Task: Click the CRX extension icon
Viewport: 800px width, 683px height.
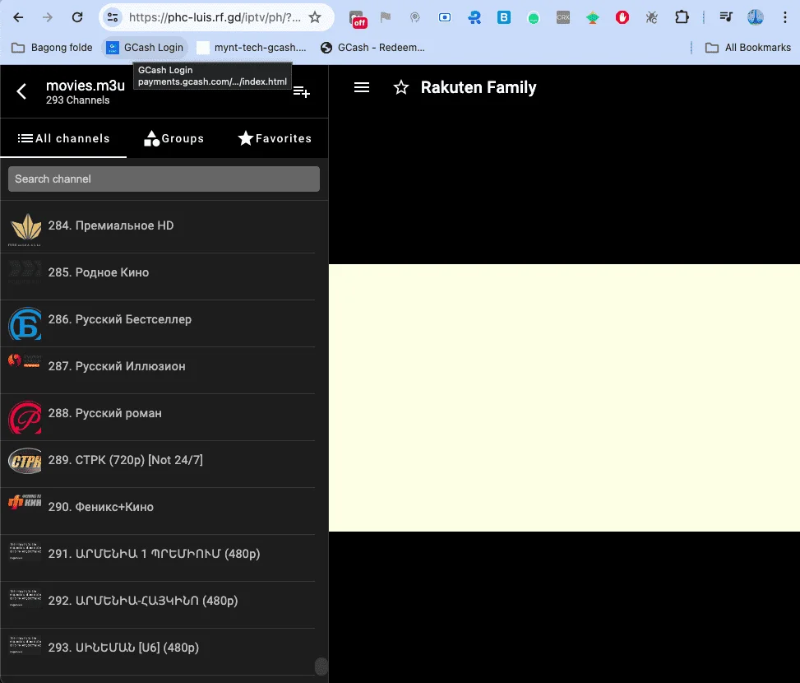Action: pos(563,17)
